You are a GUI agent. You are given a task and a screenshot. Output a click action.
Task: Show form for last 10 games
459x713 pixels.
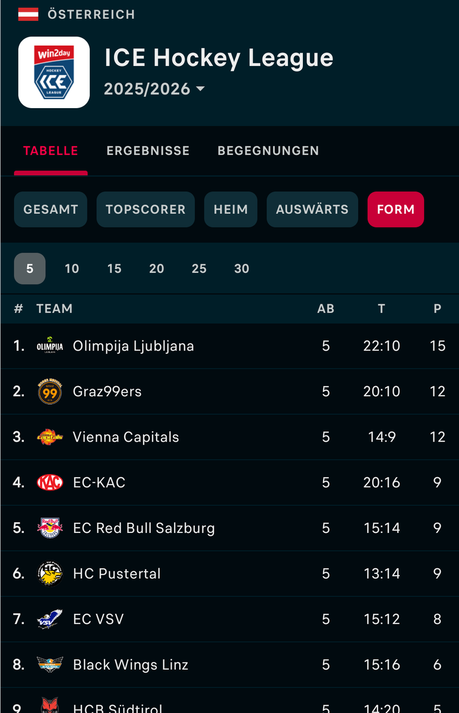coord(72,269)
